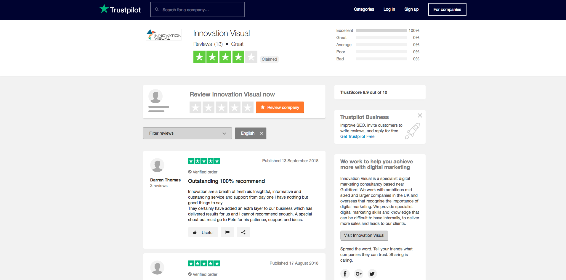Click the Verified order badge on Darren's review
Viewport: 566px width, 280px height.
203,172
